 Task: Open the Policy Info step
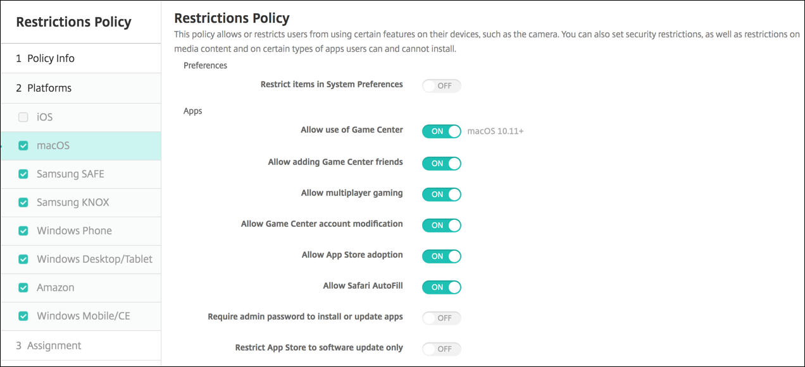(45, 59)
